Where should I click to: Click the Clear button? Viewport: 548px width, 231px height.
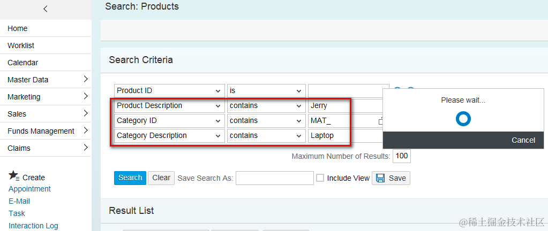pos(161,178)
